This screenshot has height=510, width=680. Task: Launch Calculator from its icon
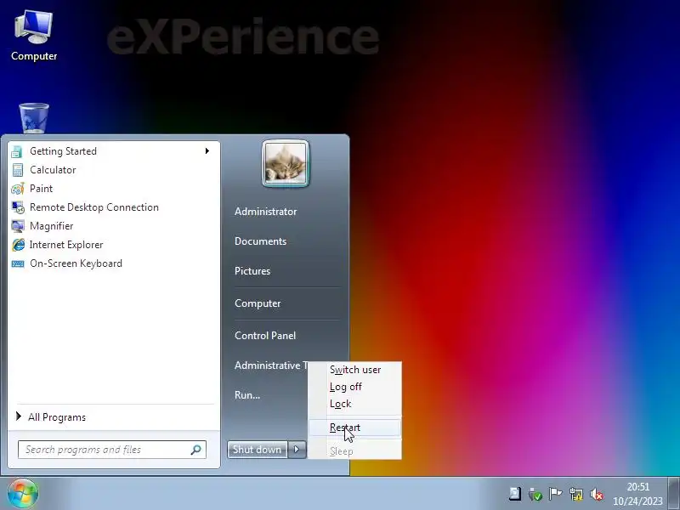click(17, 170)
